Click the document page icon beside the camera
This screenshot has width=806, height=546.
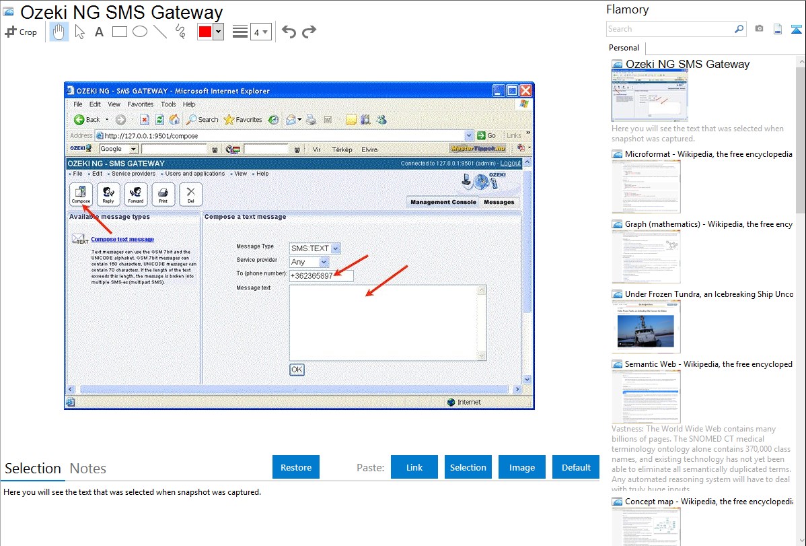pos(778,29)
